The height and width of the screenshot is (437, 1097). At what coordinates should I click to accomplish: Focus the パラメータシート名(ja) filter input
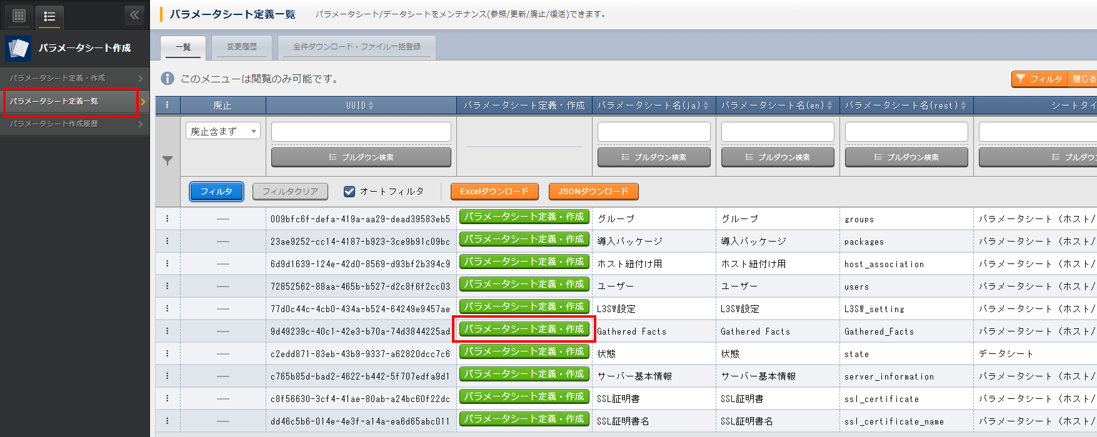coord(654,132)
